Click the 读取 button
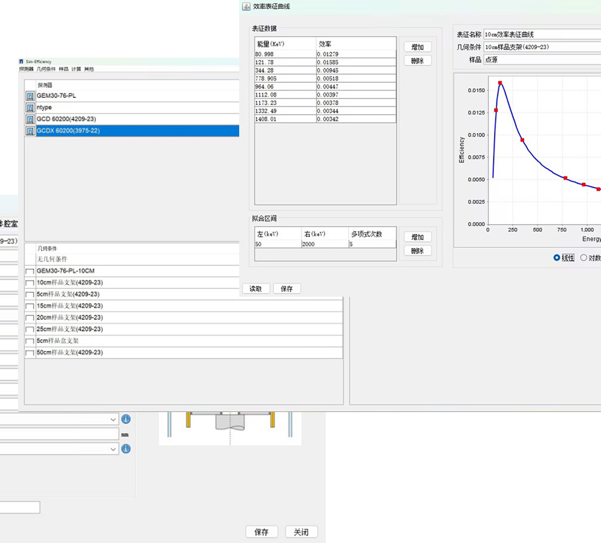 [256, 288]
